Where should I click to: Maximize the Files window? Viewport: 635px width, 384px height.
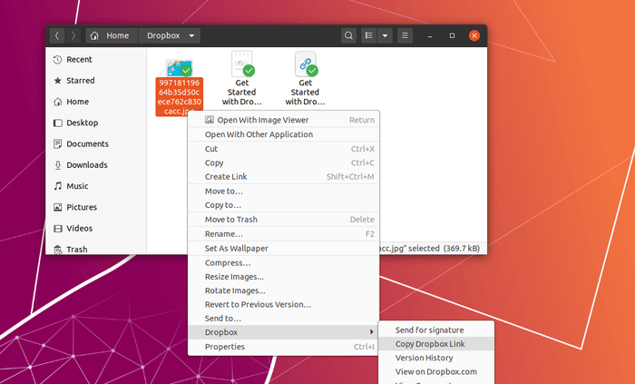point(452,35)
